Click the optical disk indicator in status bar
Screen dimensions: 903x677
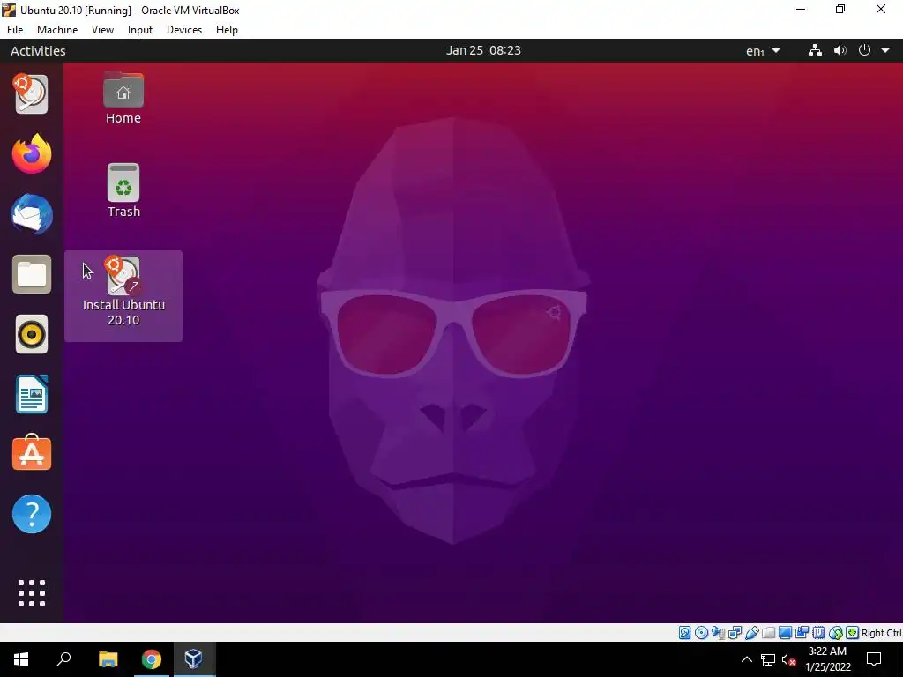click(701, 633)
